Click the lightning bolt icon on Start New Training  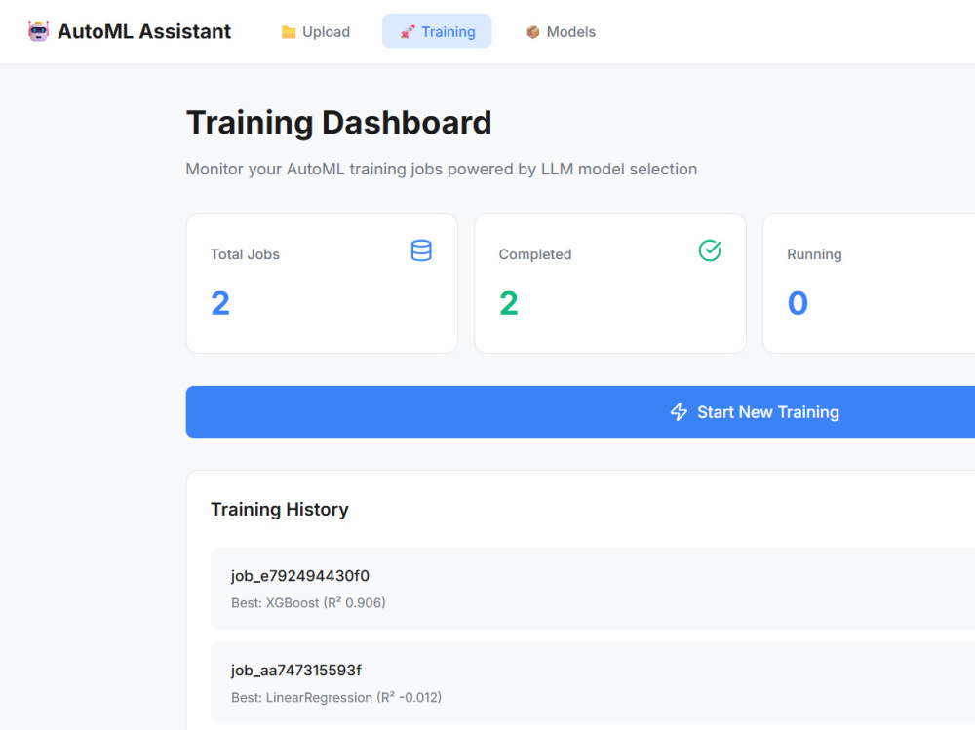tap(679, 411)
